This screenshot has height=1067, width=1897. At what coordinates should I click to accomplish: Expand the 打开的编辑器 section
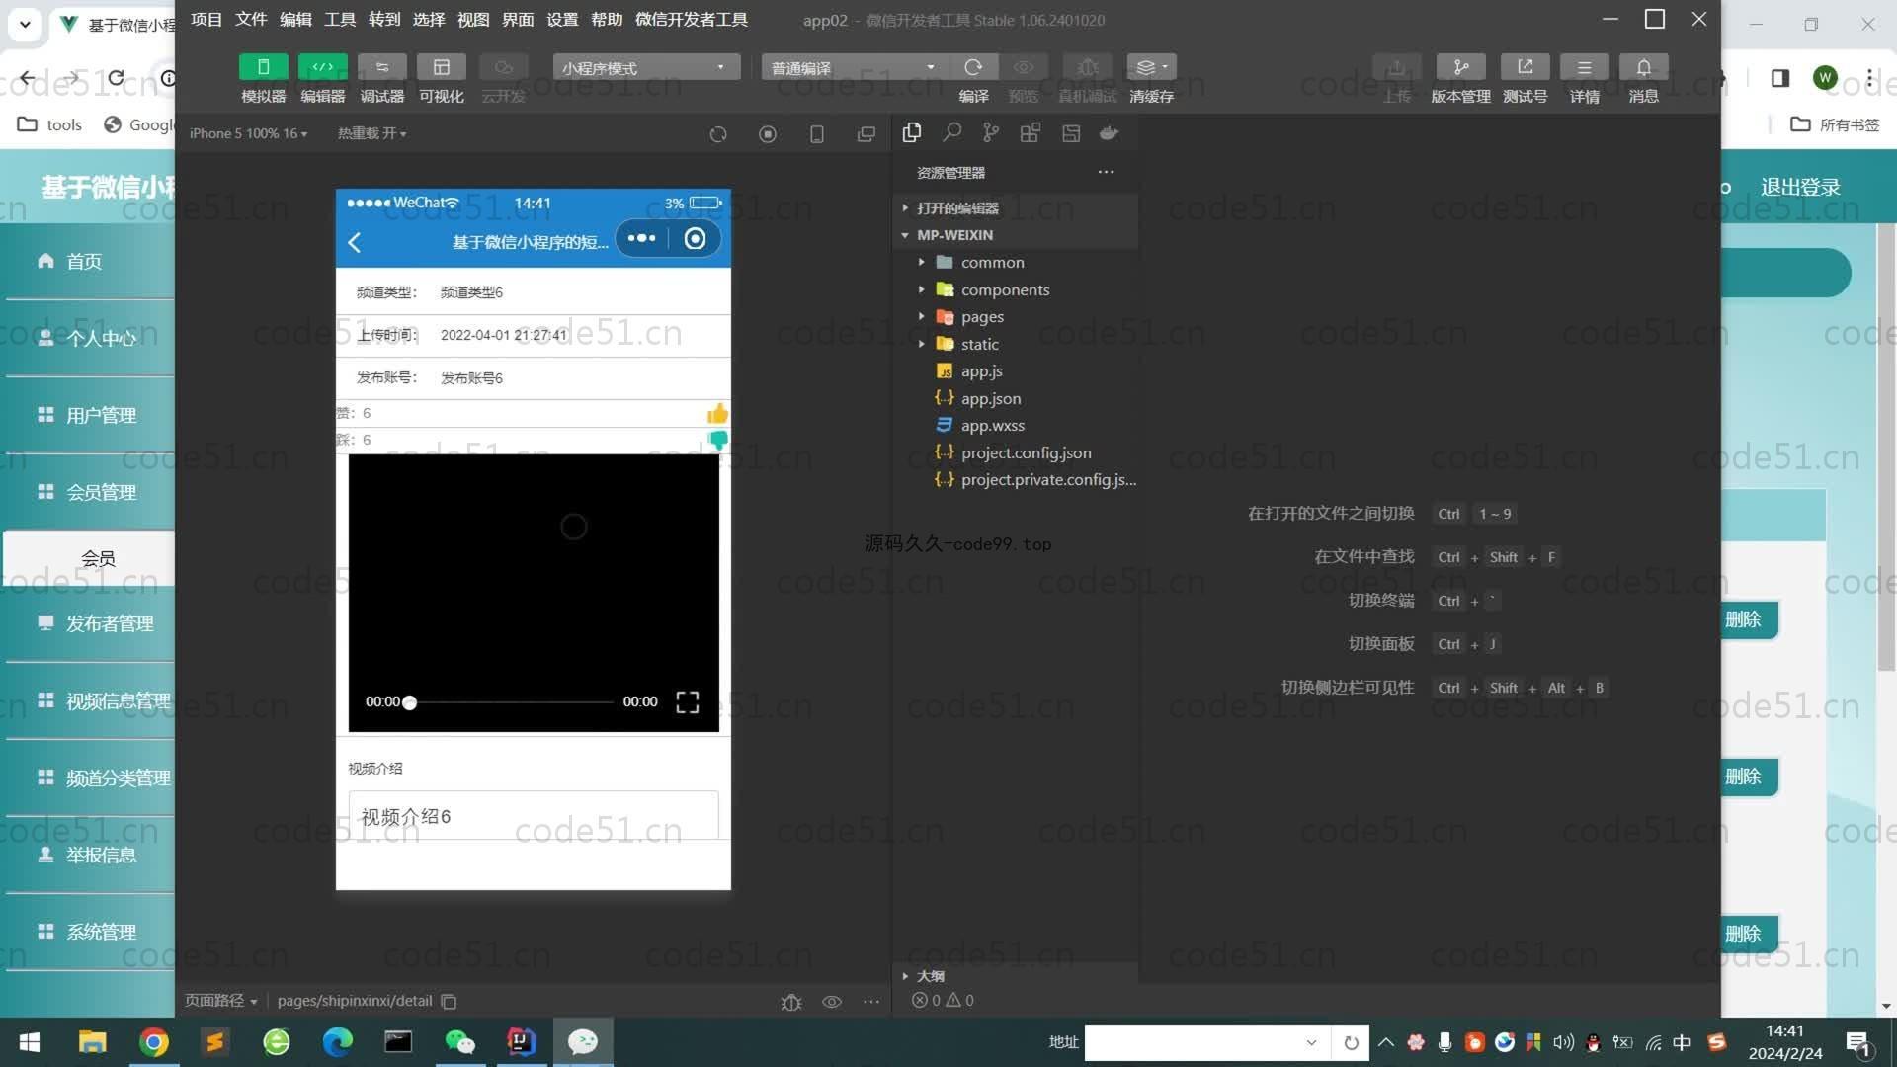click(x=1018, y=208)
